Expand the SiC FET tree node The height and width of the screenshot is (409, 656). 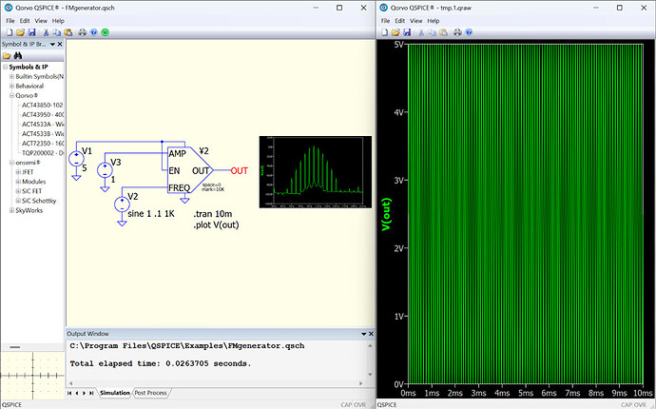pyautogui.click(x=18, y=191)
